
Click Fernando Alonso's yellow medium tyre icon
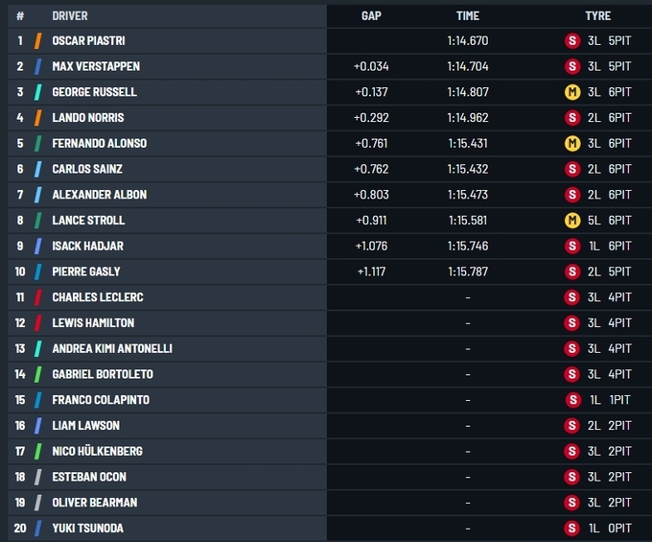[x=572, y=144]
